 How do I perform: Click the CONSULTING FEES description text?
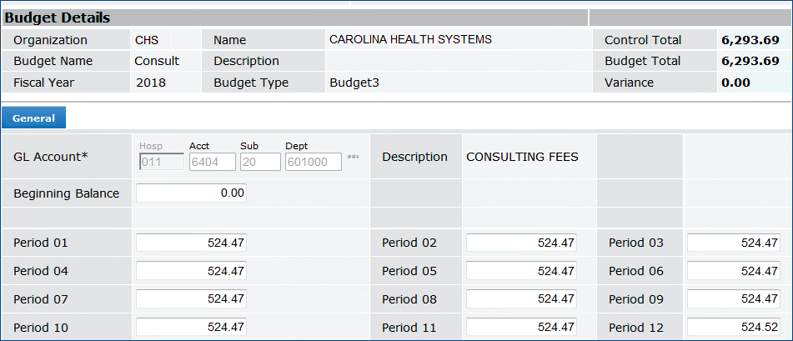[x=522, y=157]
